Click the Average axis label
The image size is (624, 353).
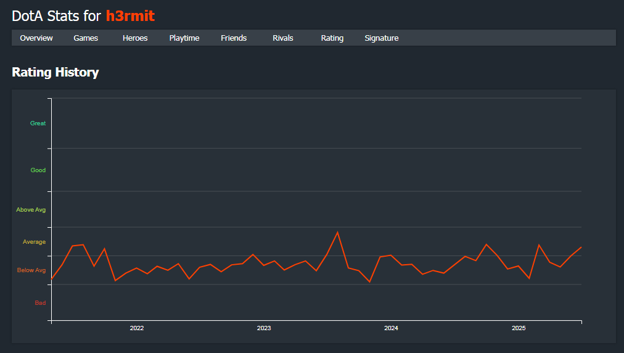coord(34,242)
